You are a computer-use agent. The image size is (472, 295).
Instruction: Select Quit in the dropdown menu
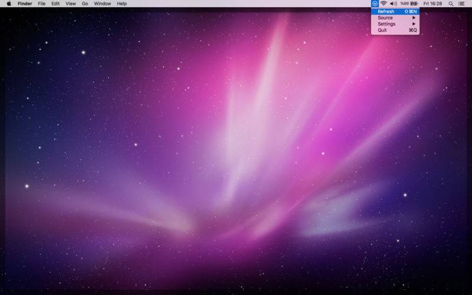point(395,30)
